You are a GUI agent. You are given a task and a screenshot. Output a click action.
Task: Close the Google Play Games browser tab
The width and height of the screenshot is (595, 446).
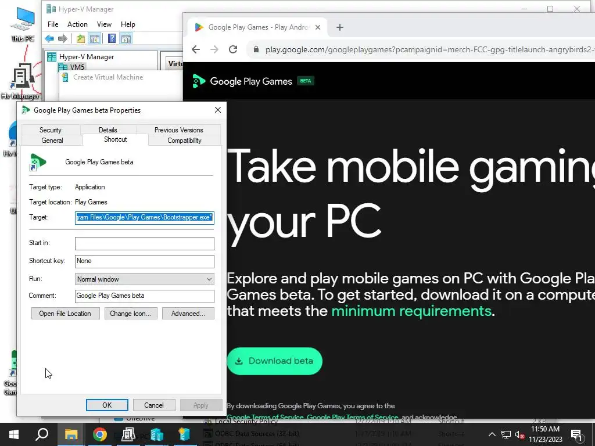318,27
